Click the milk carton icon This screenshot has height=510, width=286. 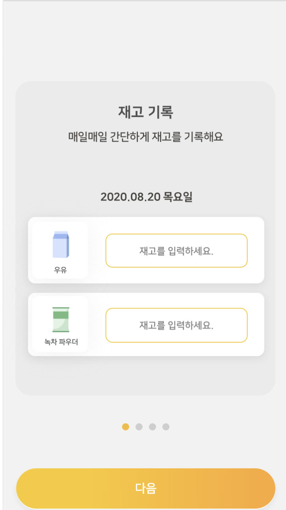pyautogui.click(x=61, y=244)
